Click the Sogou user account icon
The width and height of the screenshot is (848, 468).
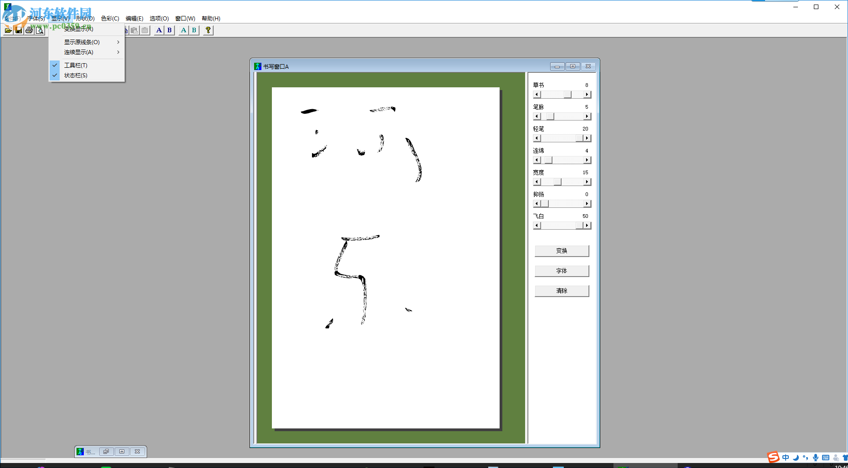pos(836,458)
